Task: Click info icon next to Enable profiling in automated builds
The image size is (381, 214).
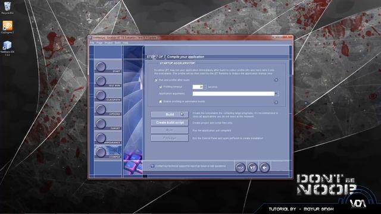Action: [x=276, y=102]
